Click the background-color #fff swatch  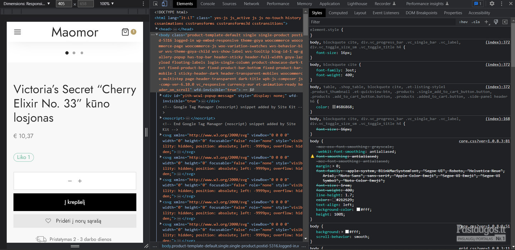(x=358, y=210)
